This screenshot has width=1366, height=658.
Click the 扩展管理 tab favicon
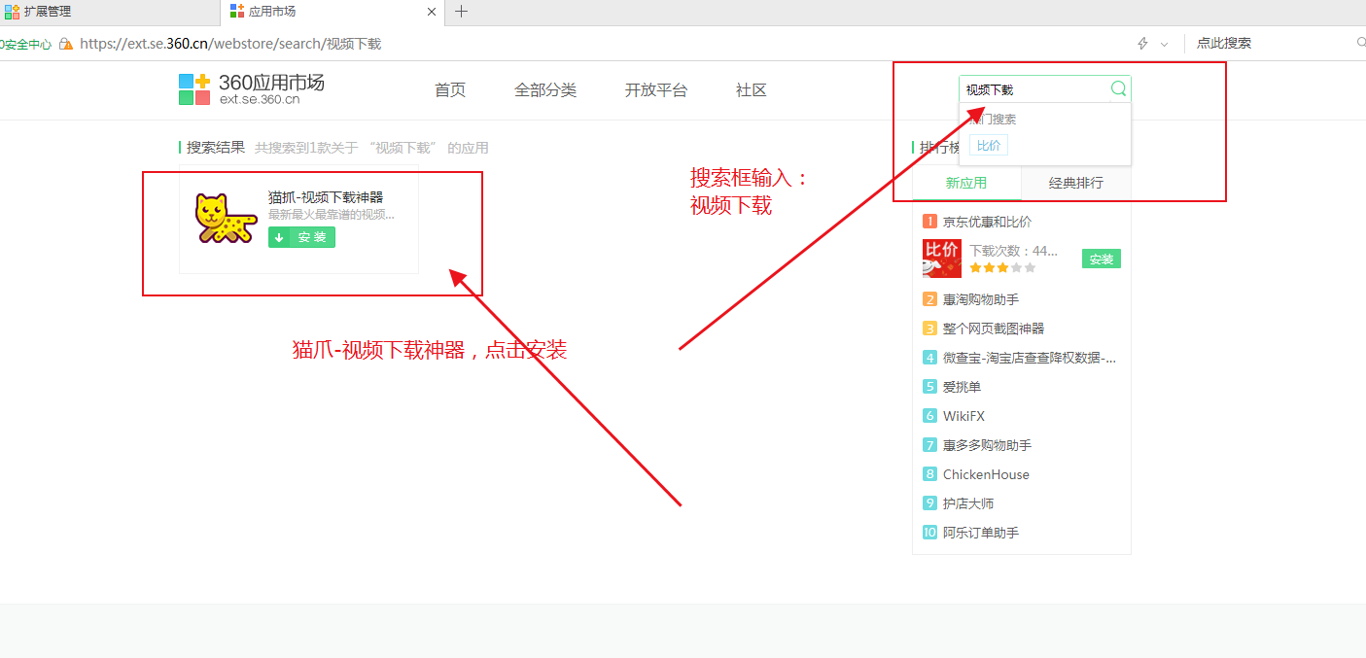[12, 12]
